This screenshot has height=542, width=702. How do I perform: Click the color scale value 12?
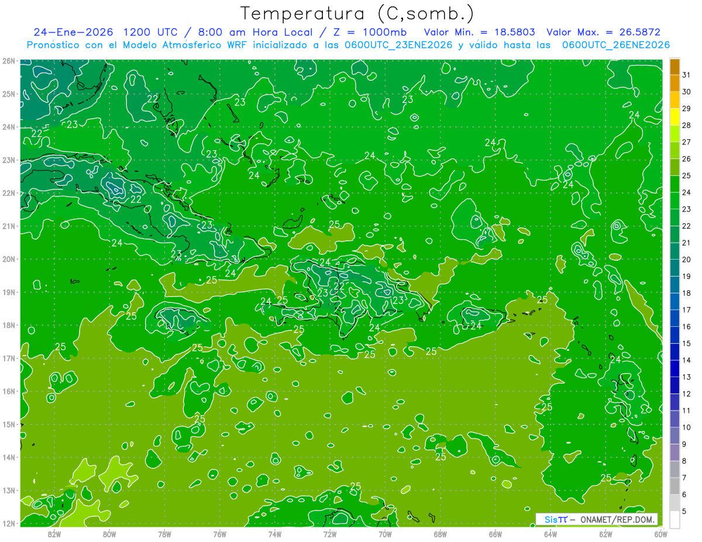click(687, 394)
